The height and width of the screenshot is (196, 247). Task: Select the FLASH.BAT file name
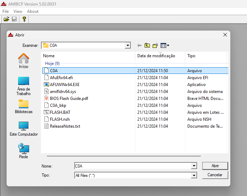[60, 112]
